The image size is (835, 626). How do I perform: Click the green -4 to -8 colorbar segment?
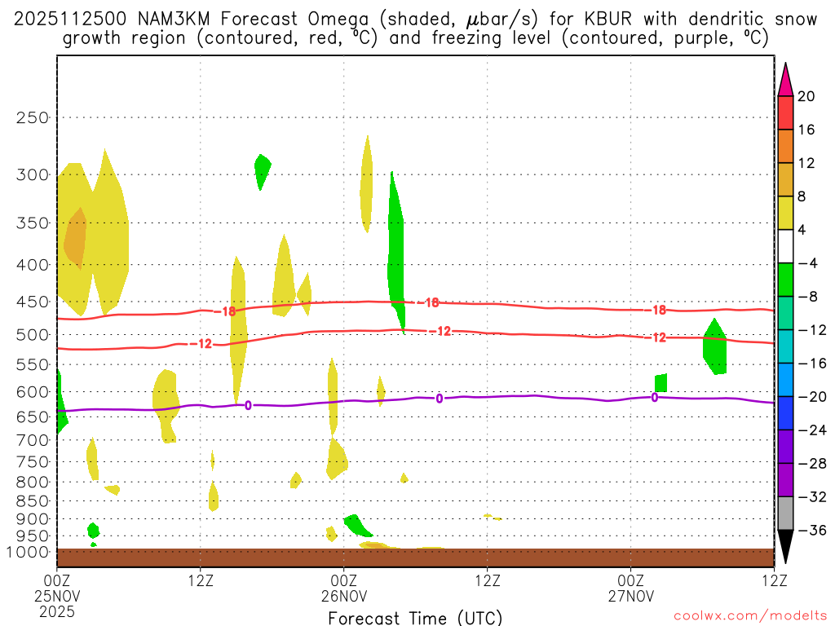click(x=785, y=280)
